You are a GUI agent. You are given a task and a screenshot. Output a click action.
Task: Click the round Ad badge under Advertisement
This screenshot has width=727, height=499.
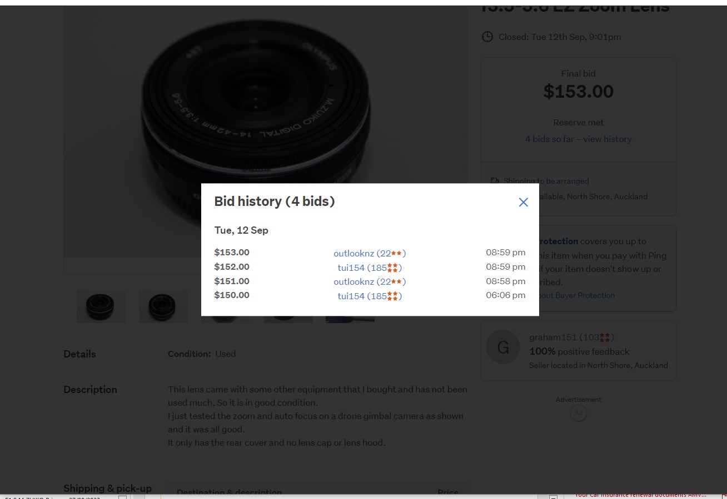(578, 413)
